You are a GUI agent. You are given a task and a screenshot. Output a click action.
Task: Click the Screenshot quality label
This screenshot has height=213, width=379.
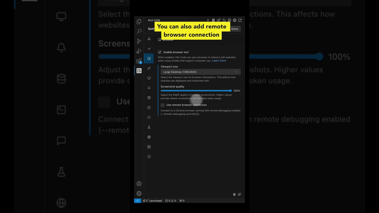173,87
